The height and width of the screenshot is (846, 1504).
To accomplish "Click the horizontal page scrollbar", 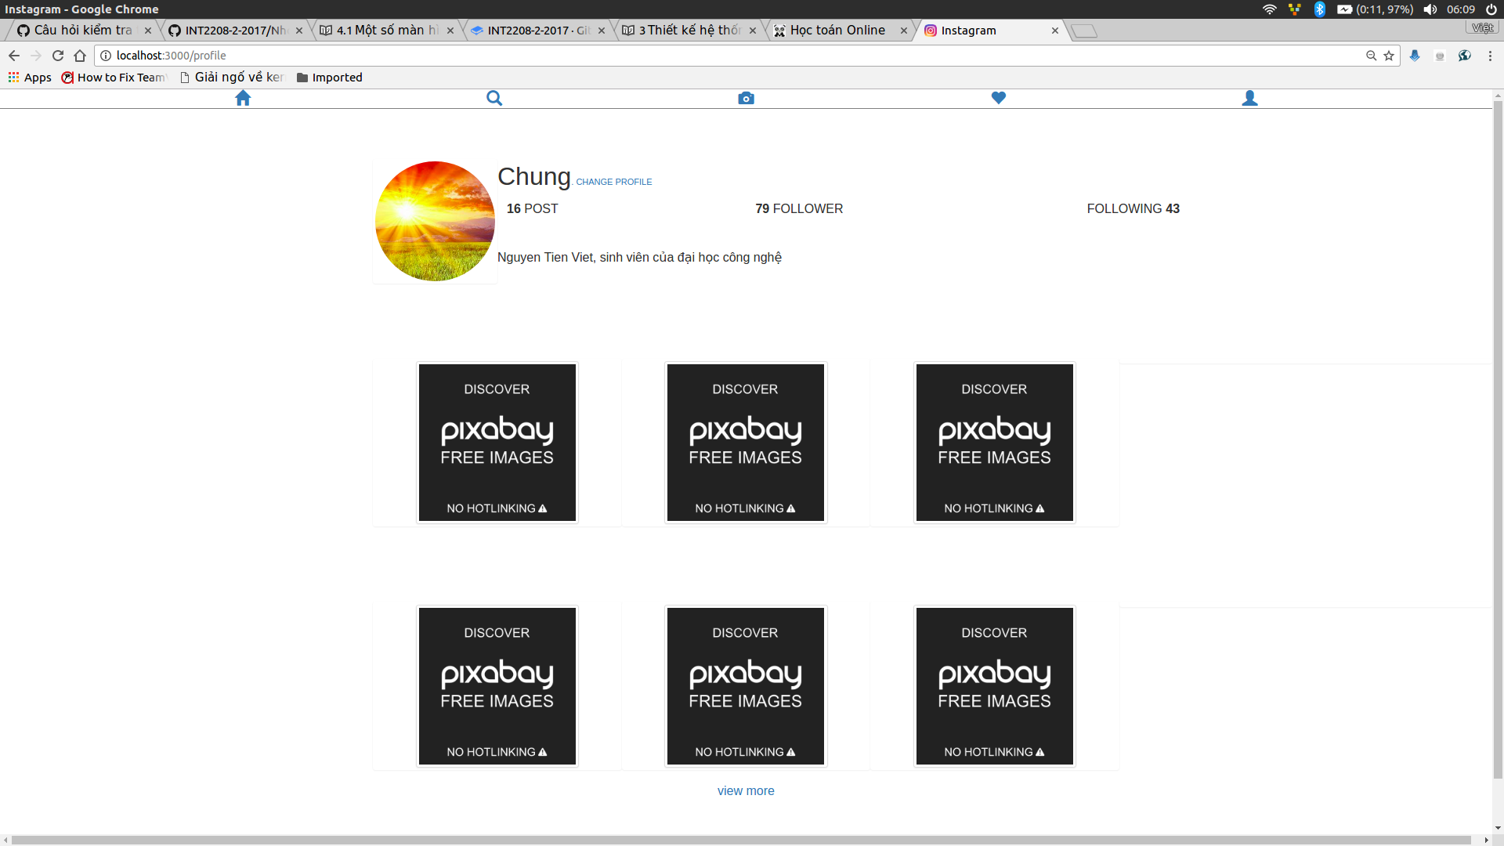I will coord(741,841).
